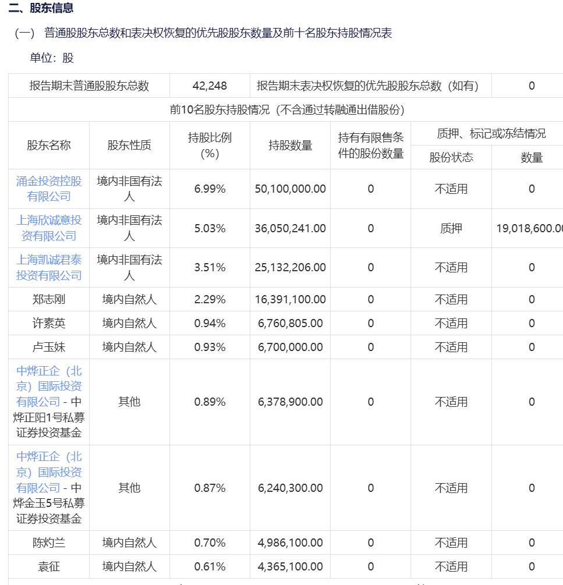The height and width of the screenshot is (585, 563).
Task: Click the 持股数量 column header
Action: pos(291,146)
